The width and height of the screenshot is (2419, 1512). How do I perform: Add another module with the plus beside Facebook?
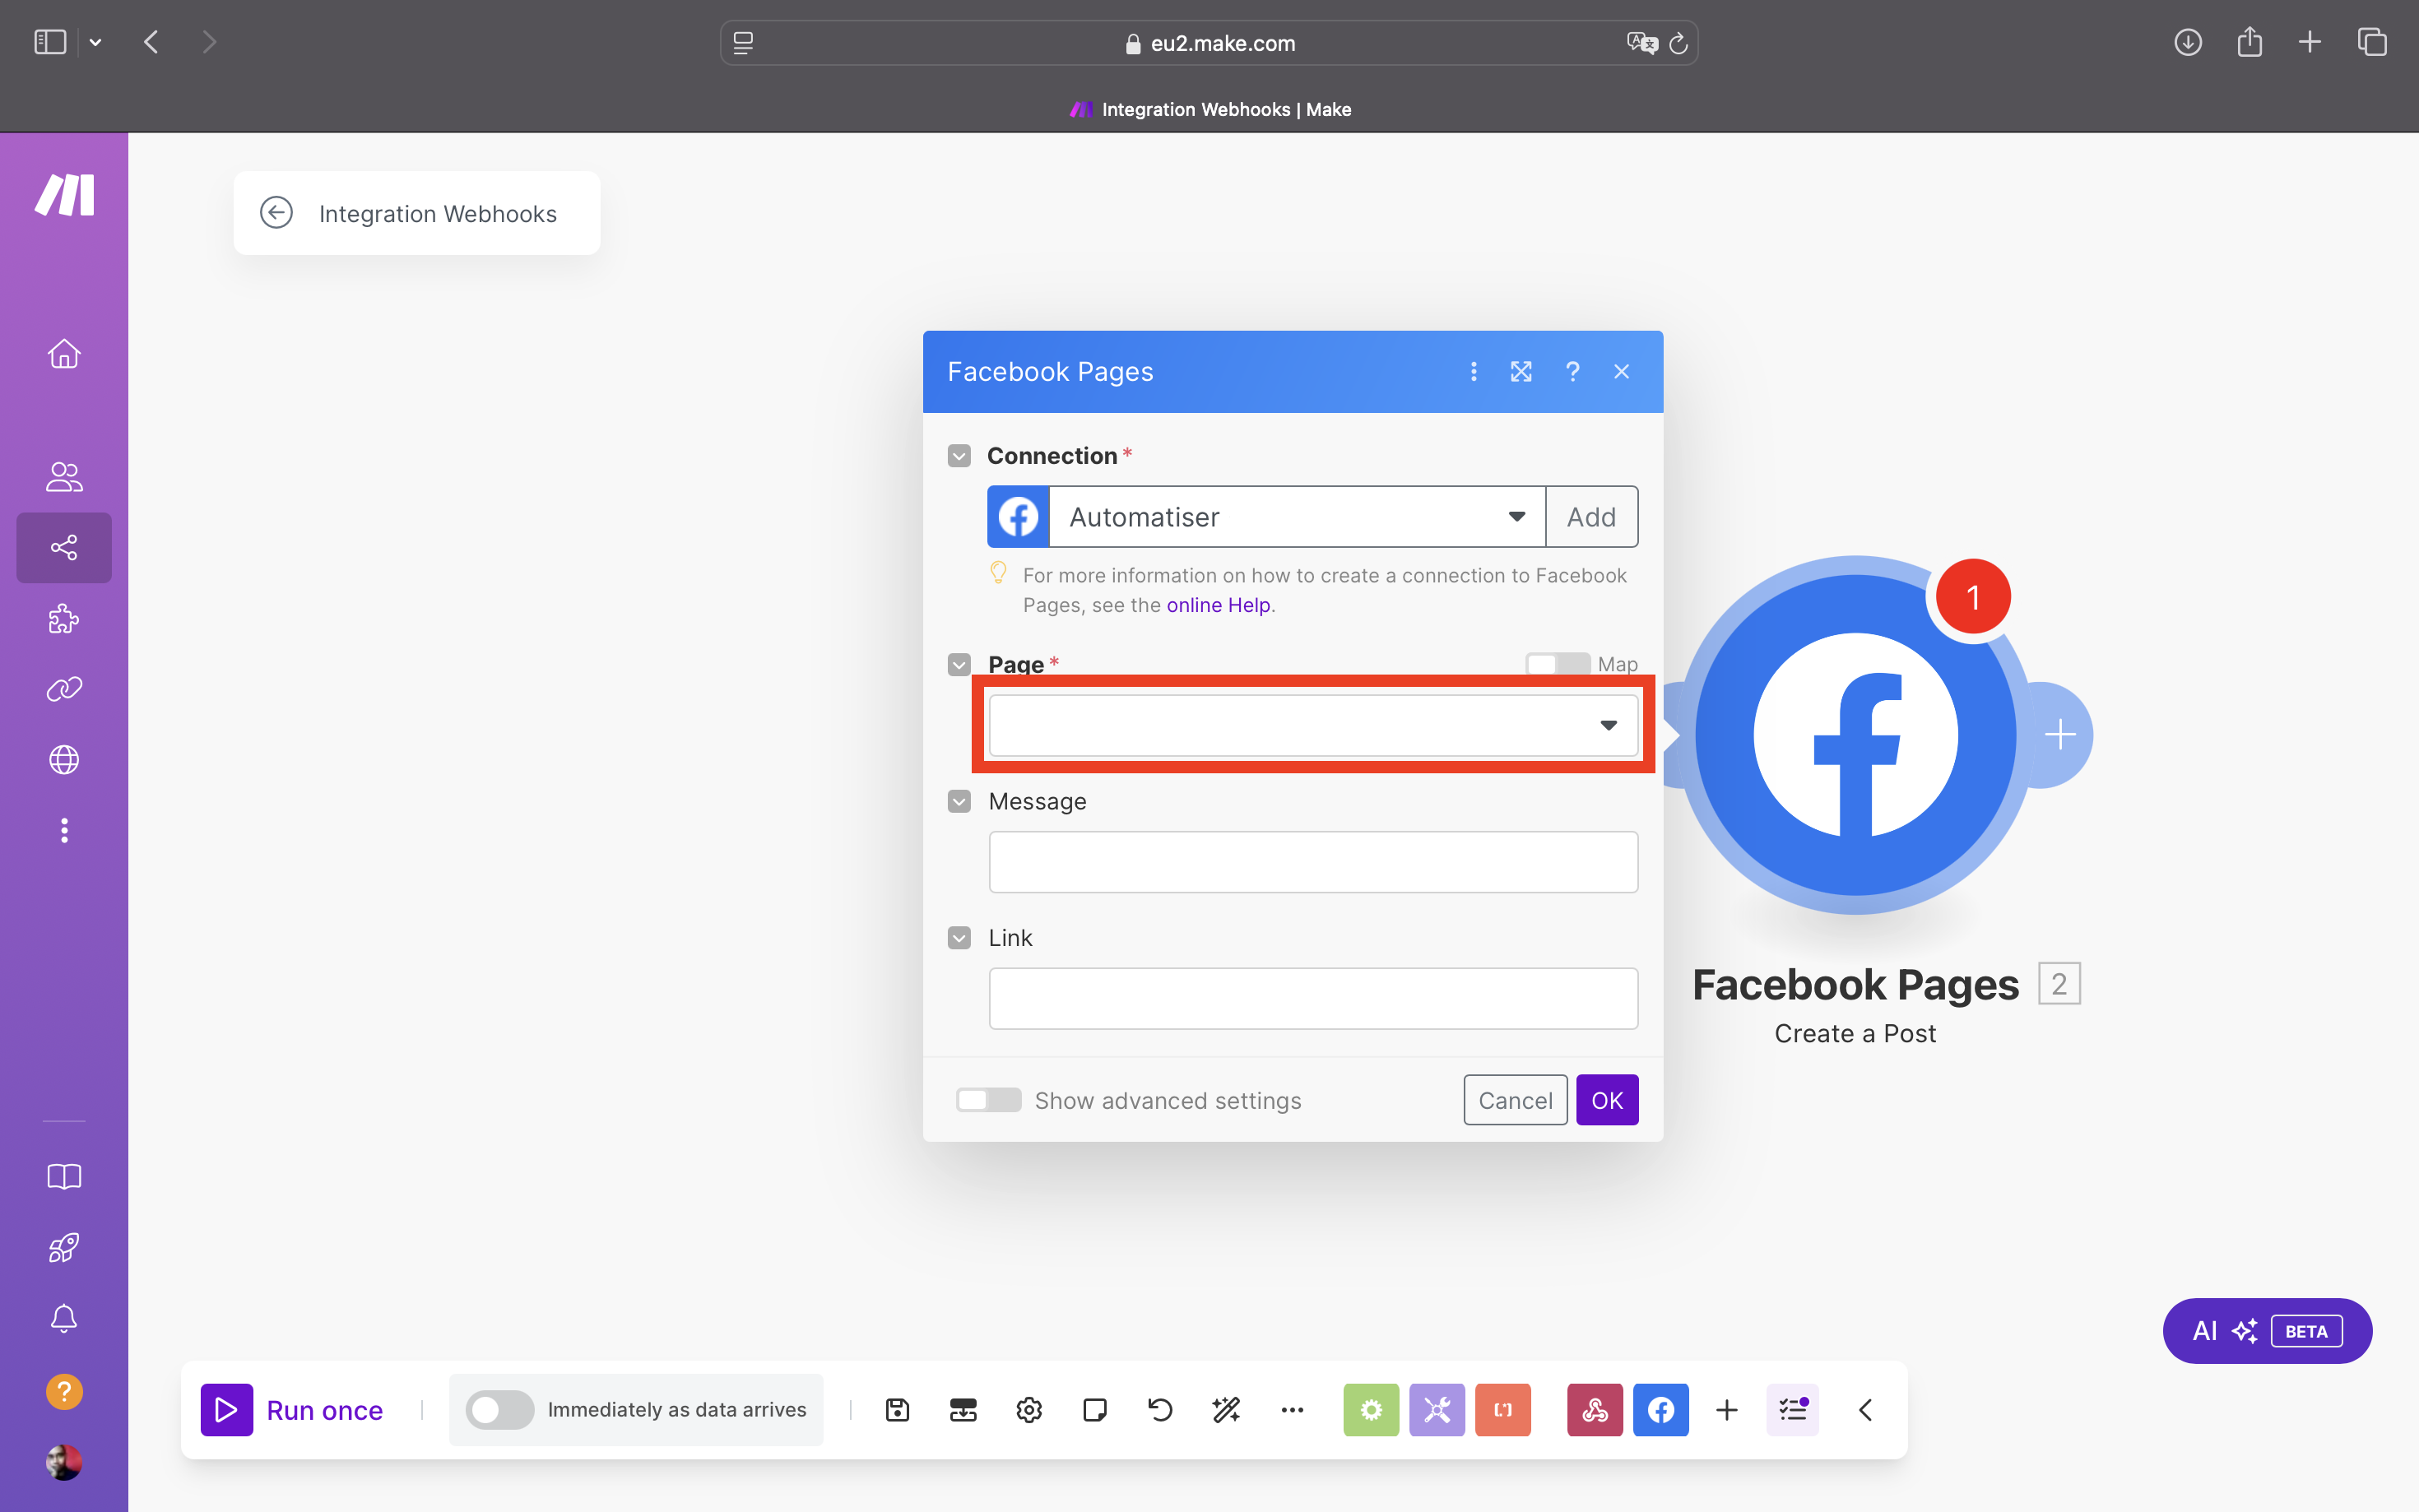coord(2059,735)
